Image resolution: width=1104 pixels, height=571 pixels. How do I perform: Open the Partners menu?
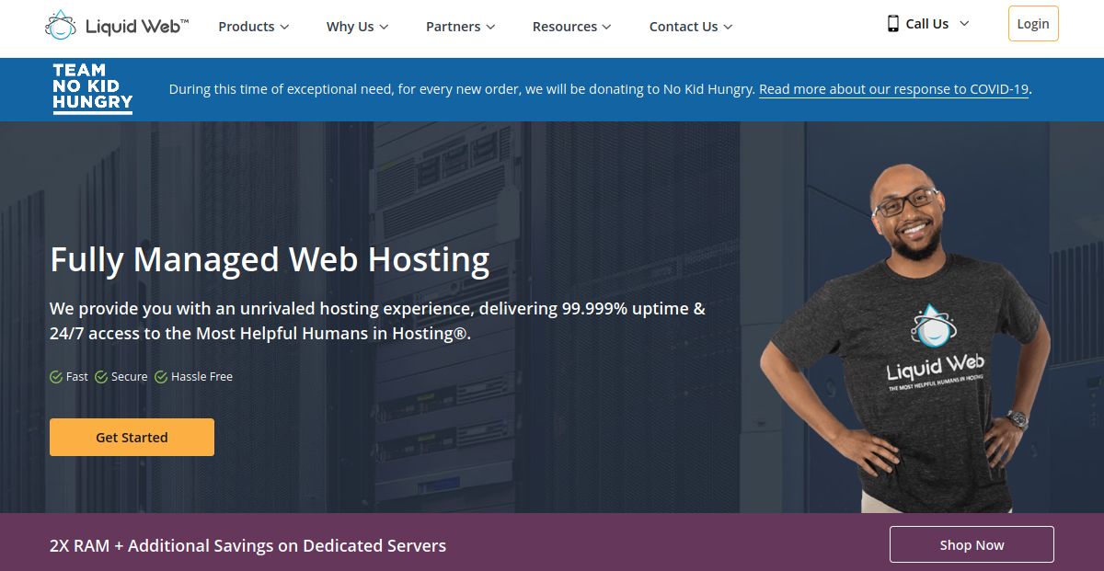tap(460, 27)
